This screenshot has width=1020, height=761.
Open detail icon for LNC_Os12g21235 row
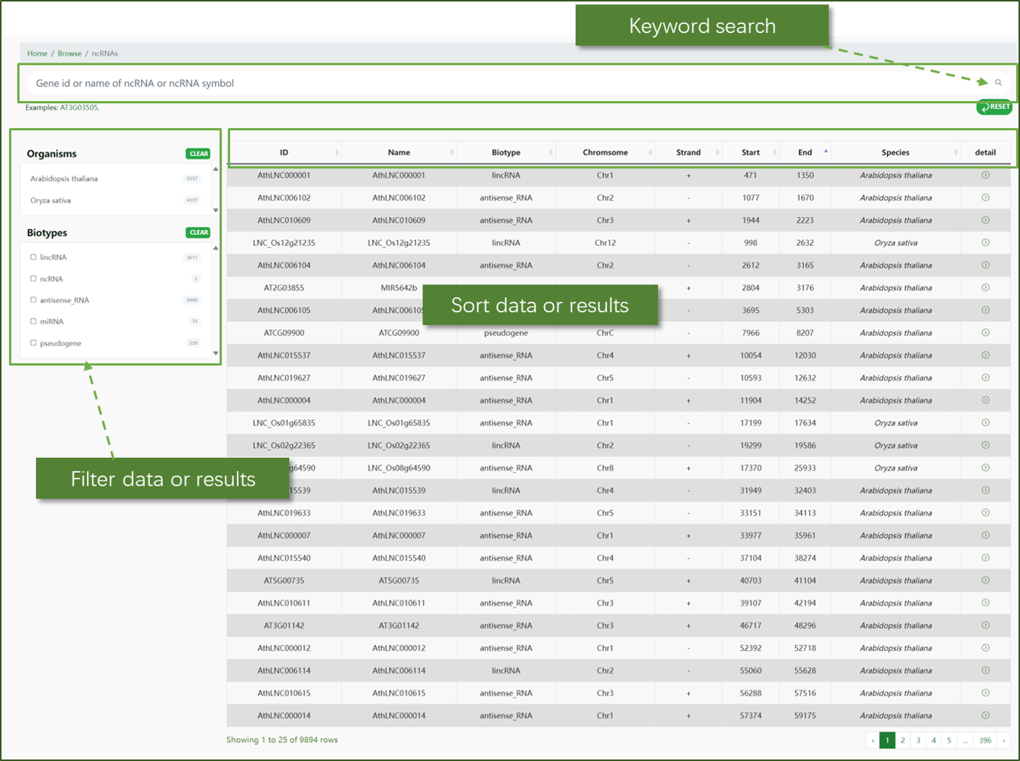985,243
